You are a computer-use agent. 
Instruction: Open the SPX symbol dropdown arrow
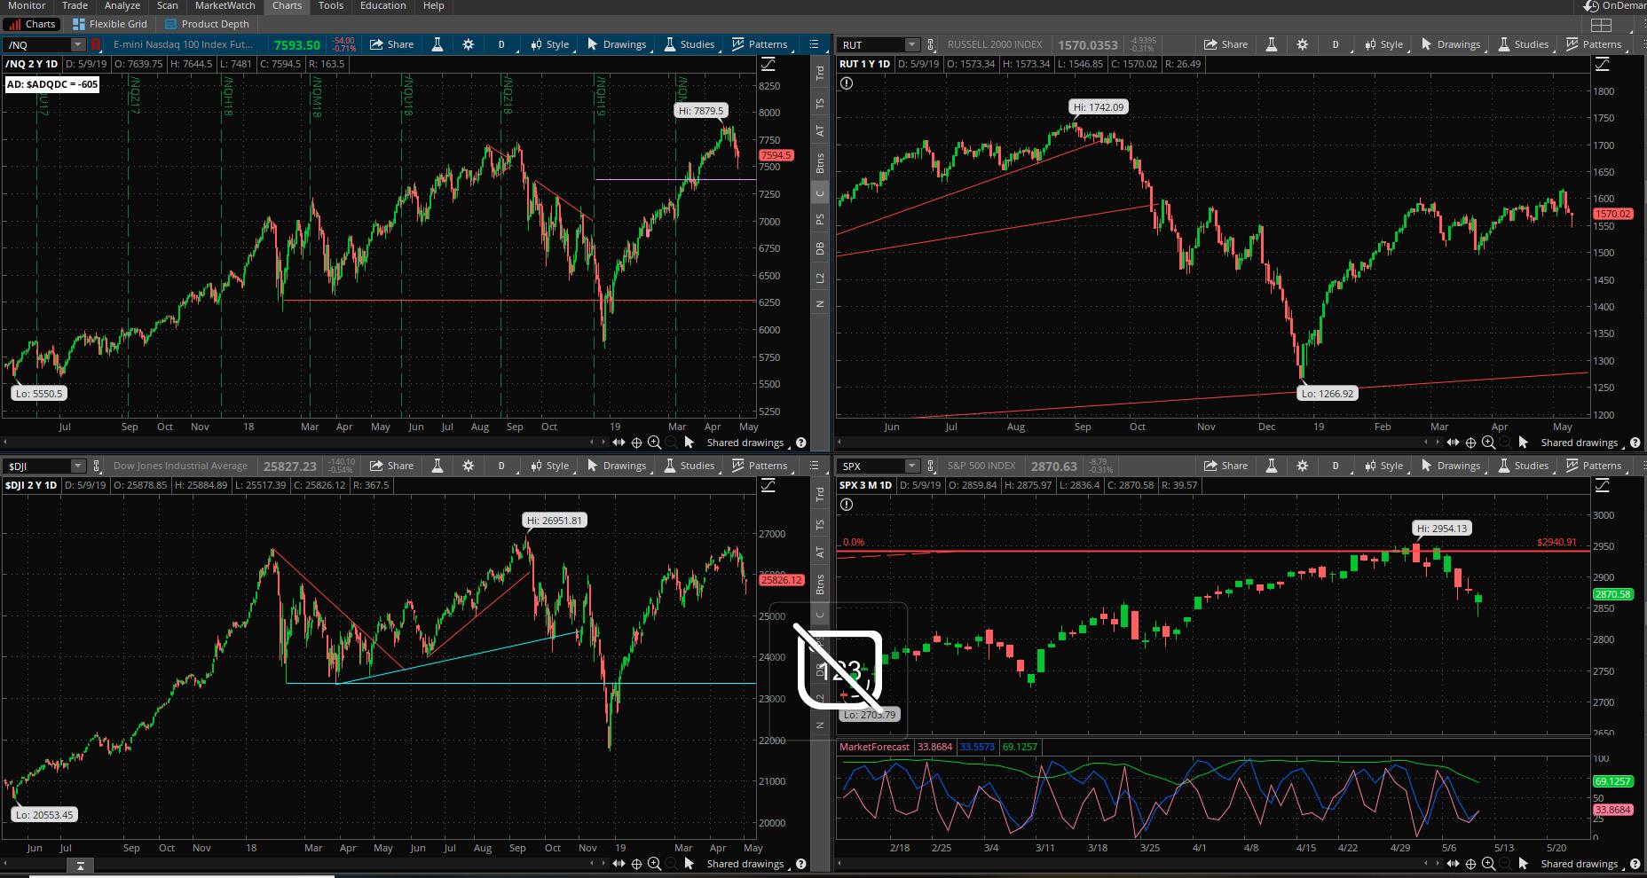[912, 466]
